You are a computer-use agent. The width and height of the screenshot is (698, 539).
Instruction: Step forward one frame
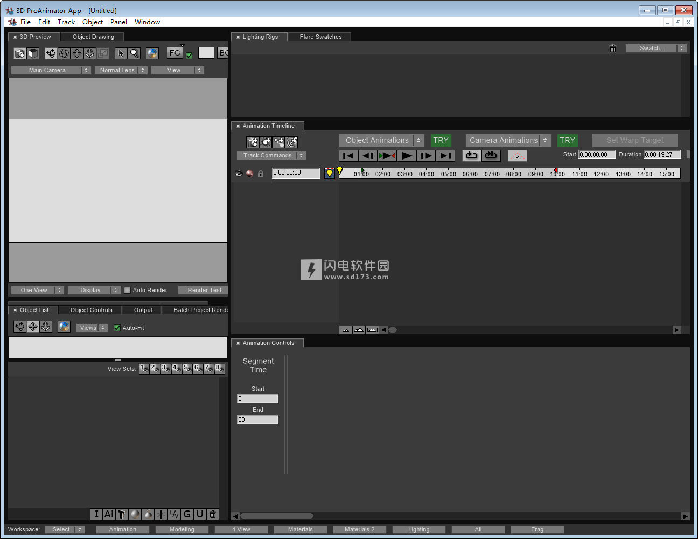[x=426, y=156]
